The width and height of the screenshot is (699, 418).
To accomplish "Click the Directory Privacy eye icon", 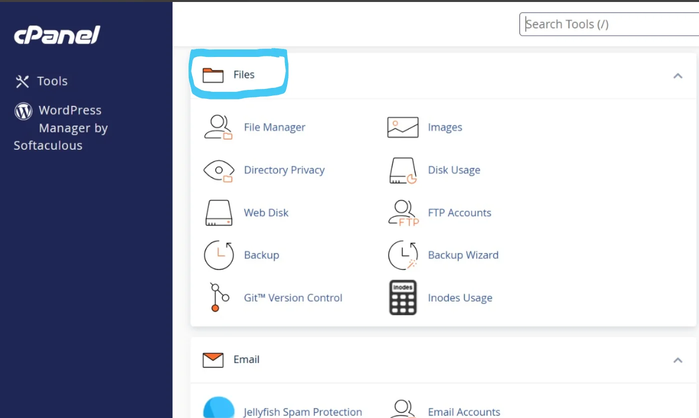I will tap(218, 170).
